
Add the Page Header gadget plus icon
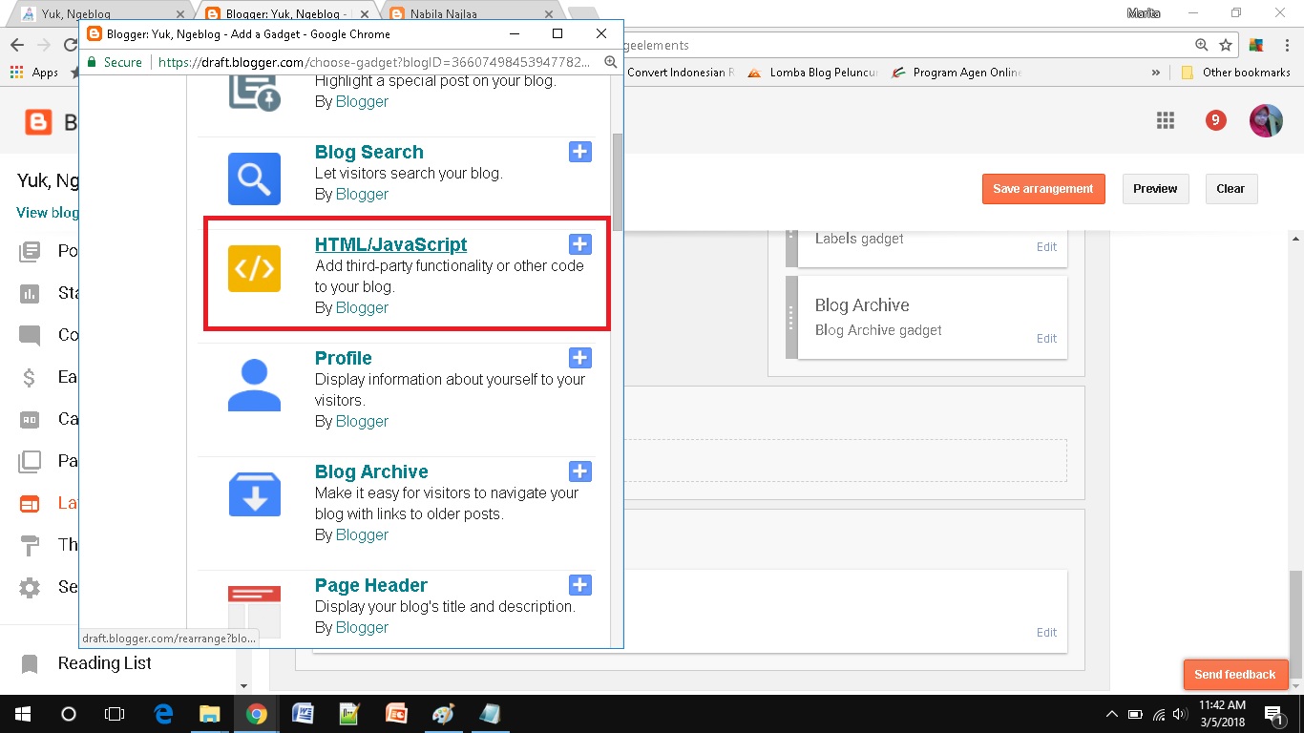pos(580,585)
